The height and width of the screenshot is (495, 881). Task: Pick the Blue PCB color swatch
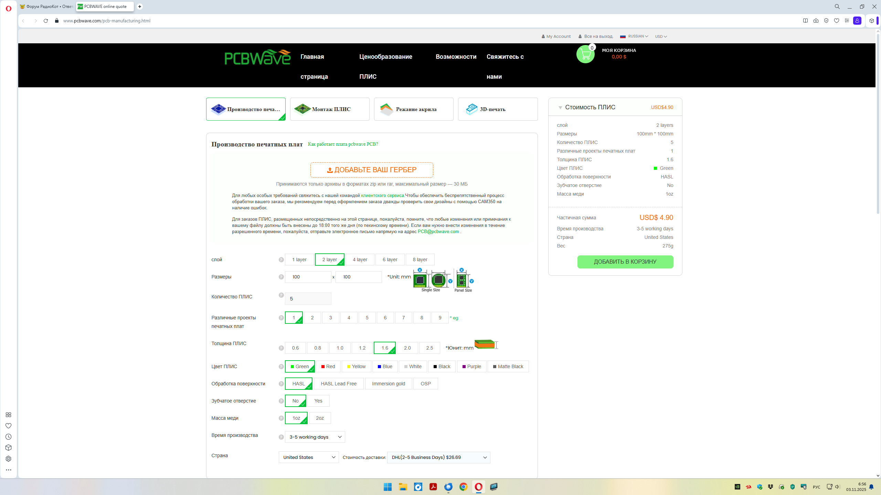(385, 366)
